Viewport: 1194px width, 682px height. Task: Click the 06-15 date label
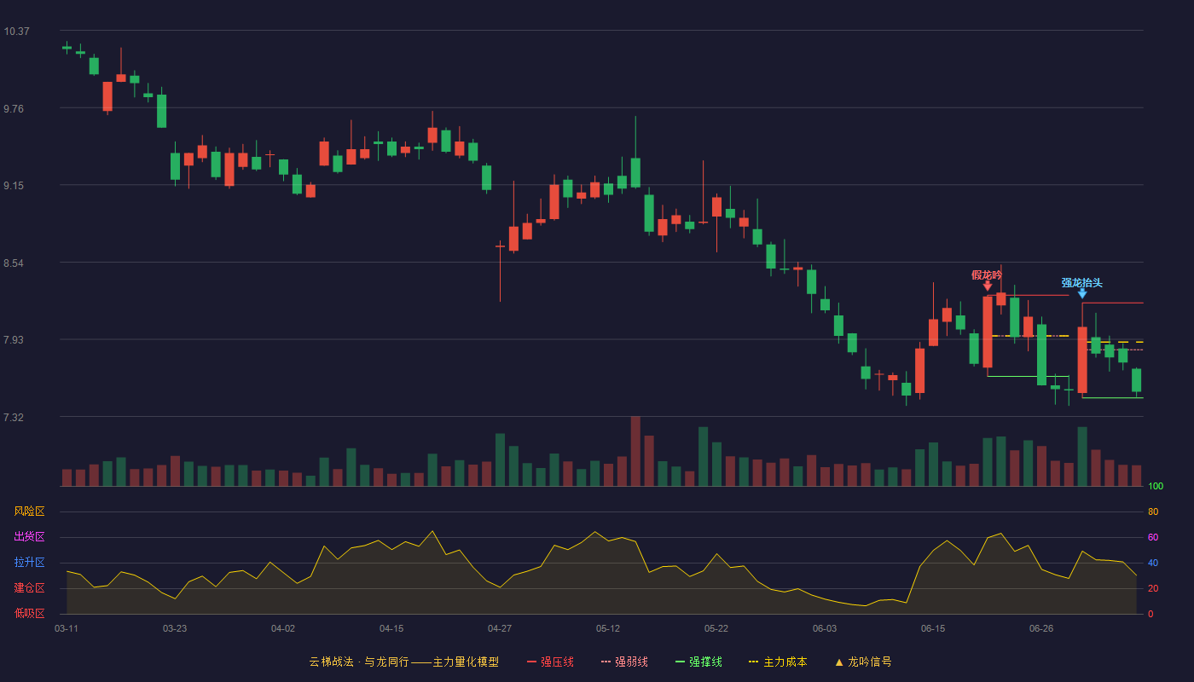[x=933, y=628]
